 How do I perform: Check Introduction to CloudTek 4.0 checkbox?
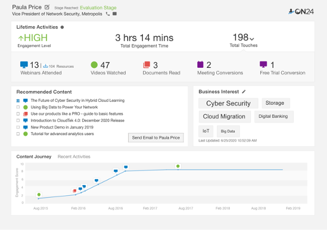[18, 120]
